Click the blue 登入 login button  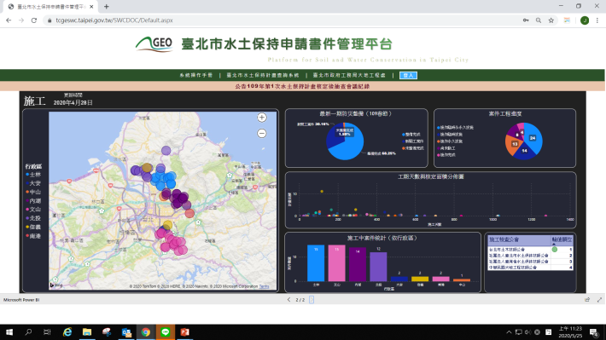click(408, 75)
